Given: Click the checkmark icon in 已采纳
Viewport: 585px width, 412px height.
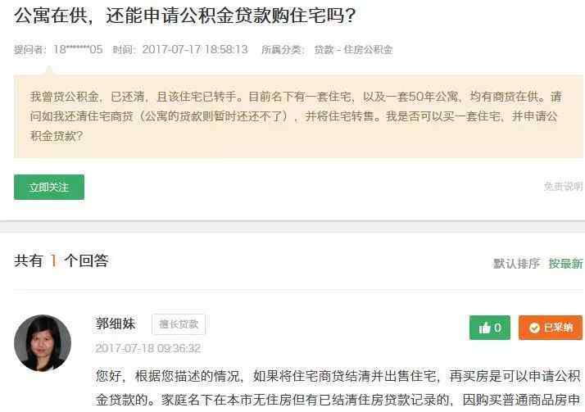Looking at the screenshot, I should coord(534,328).
